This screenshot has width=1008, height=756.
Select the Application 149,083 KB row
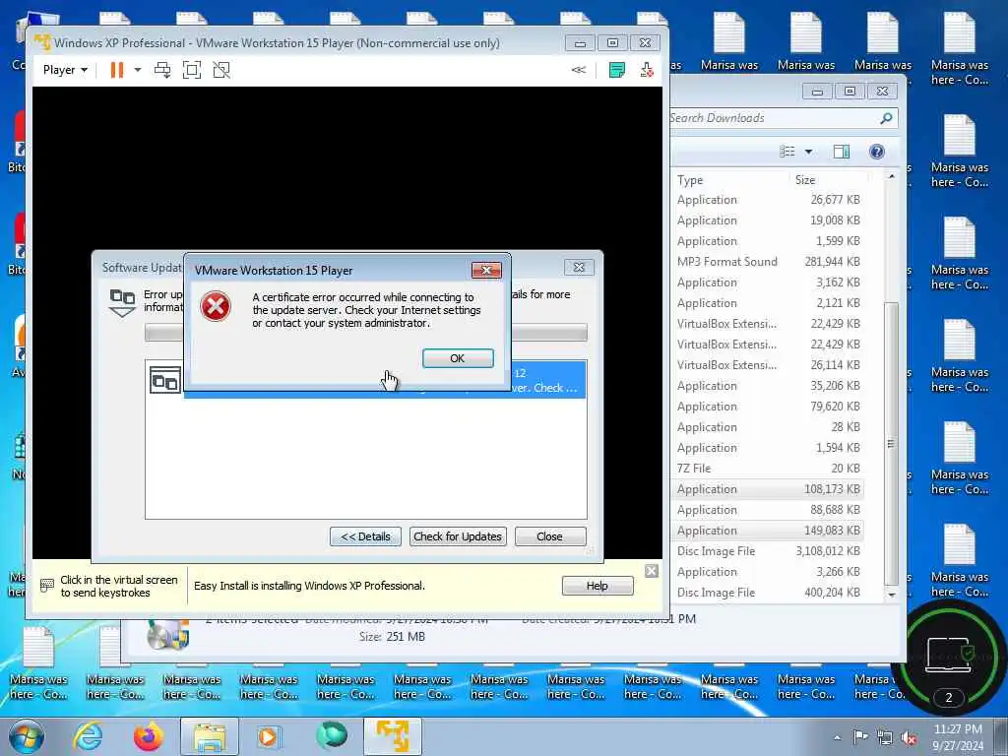click(x=768, y=531)
